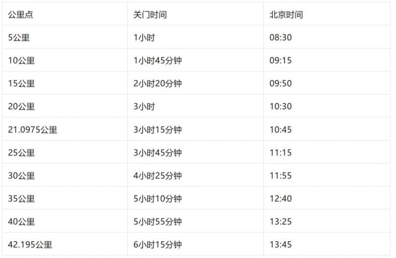396x258 pixels.
Task: Click the 关门时间 column header
Action: click(150, 15)
